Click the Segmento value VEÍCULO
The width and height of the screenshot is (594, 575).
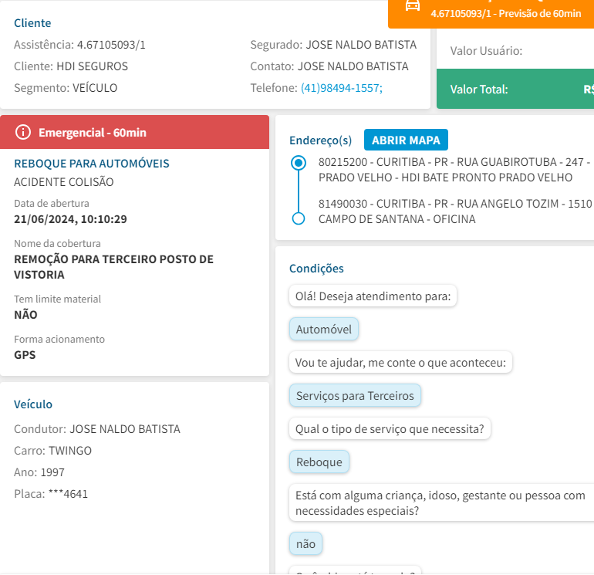[95, 88]
